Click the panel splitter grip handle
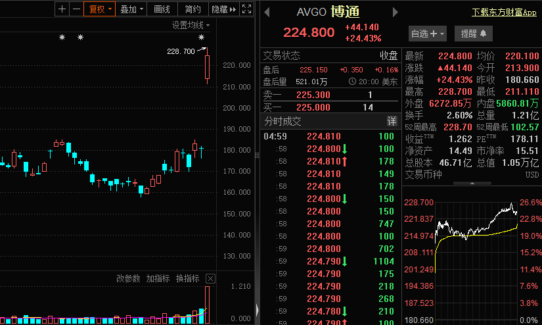 pyautogui.click(x=257, y=155)
